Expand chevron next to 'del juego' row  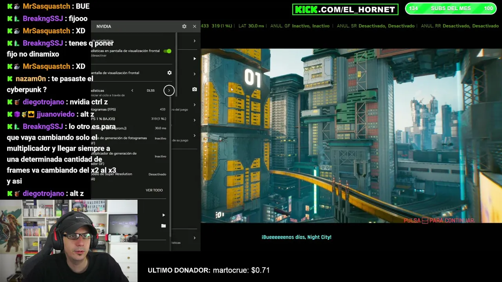tap(195, 105)
